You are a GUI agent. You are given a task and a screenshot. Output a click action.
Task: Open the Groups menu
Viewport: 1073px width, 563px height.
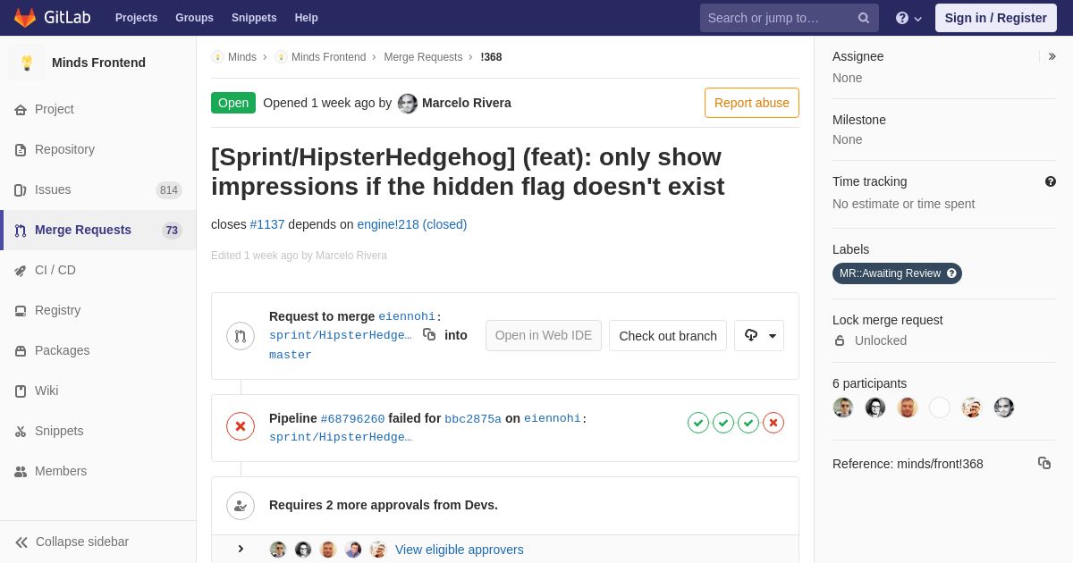tap(194, 18)
